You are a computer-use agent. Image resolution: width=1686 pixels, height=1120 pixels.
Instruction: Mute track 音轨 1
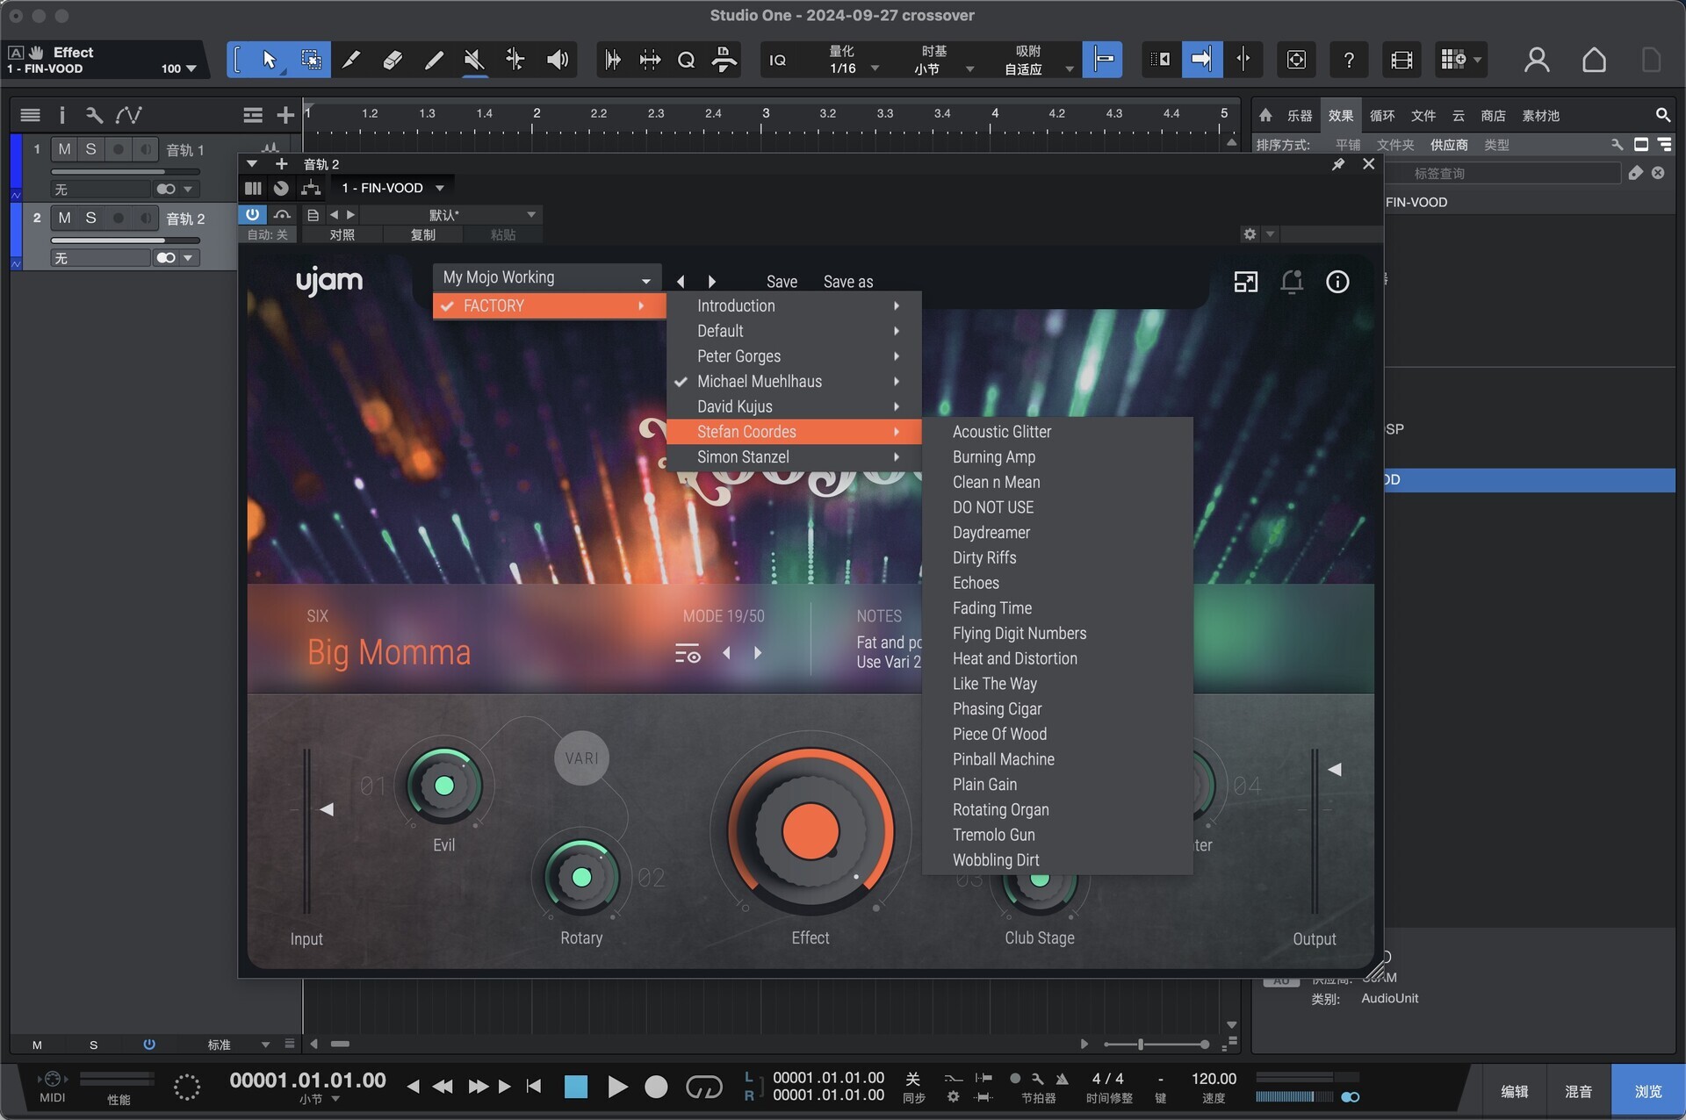point(64,149)
